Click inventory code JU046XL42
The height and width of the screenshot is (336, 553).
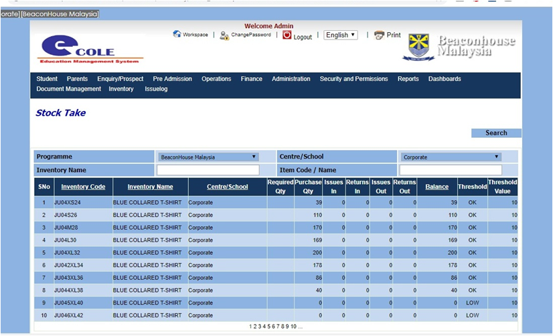[68, 315]
